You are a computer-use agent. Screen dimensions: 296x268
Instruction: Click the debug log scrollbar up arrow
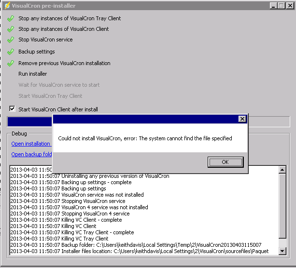tap(282, 169)
